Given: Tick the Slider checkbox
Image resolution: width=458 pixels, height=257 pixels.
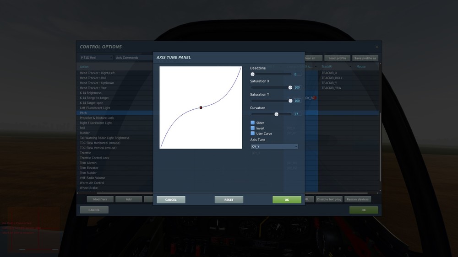Looking at the screenshot, I should tap(253, 123).
